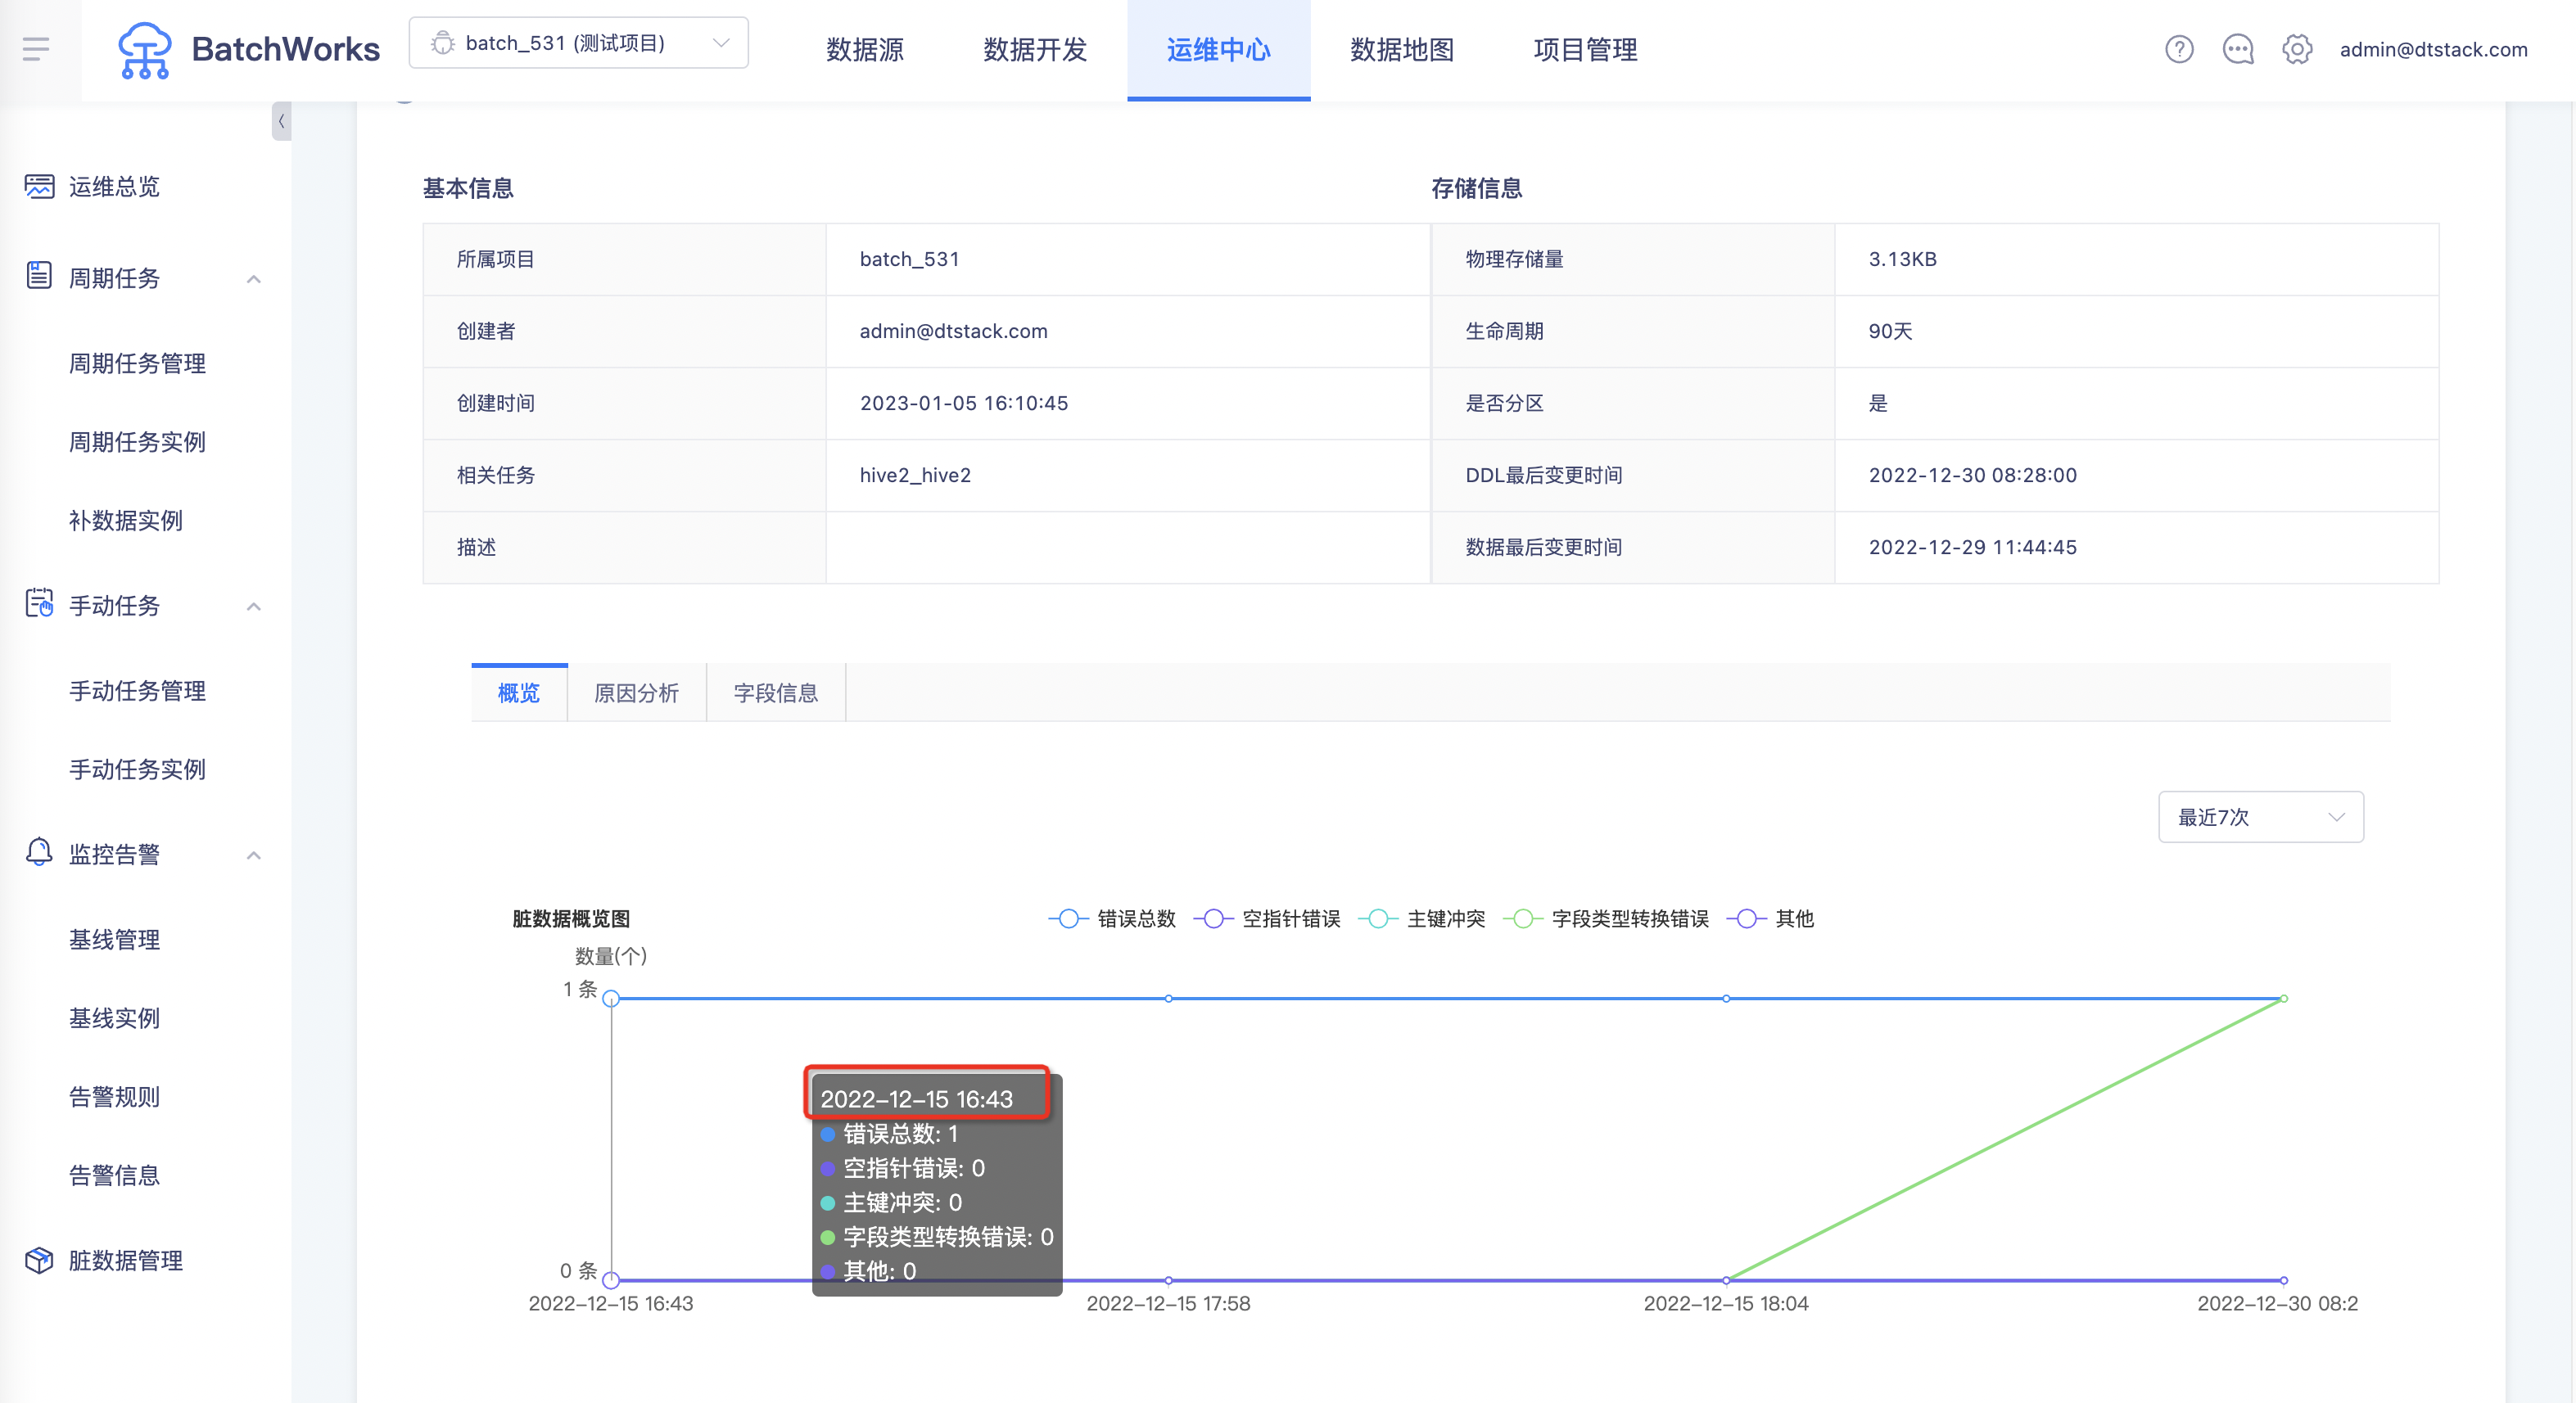Click the 2022-12-15 18:04 x-axis label
2576x1403 pixels.
click(1726, 1303)
